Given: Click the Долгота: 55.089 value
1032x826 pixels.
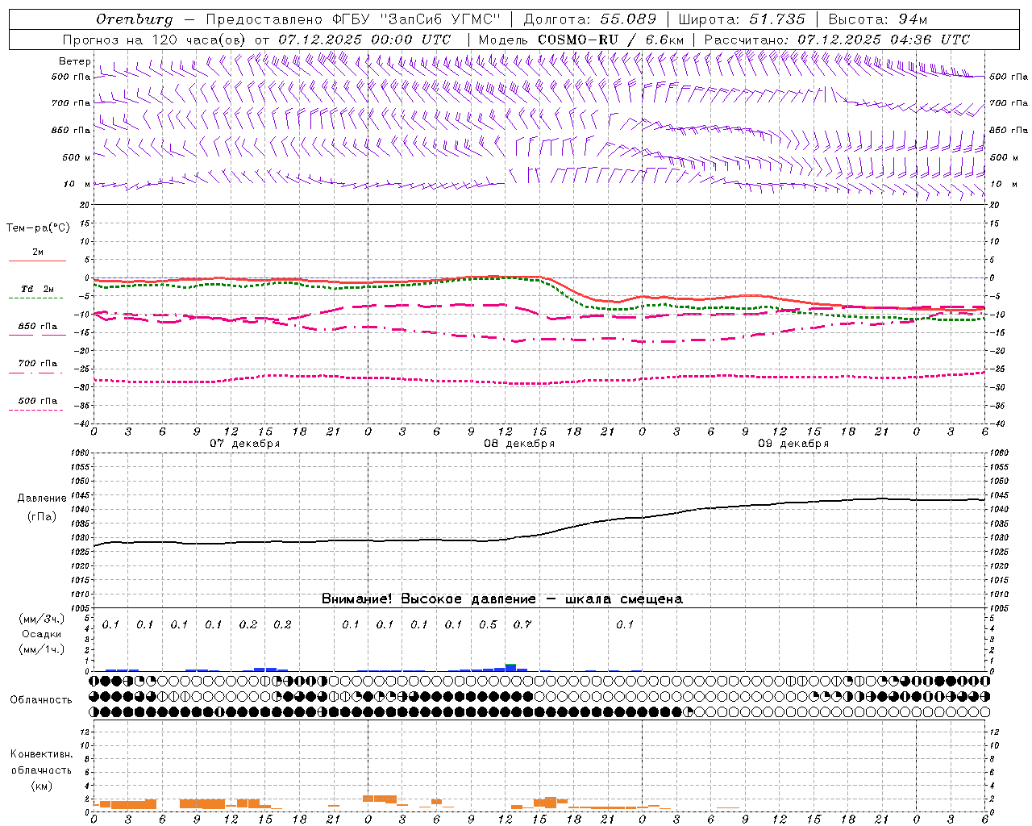Looking at the screenshot, I should point(589,19).
